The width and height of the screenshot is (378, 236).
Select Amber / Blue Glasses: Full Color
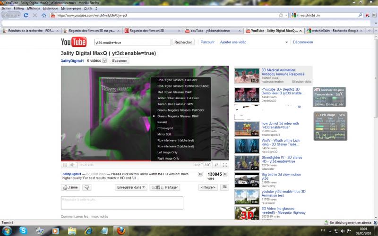point(178,98)
